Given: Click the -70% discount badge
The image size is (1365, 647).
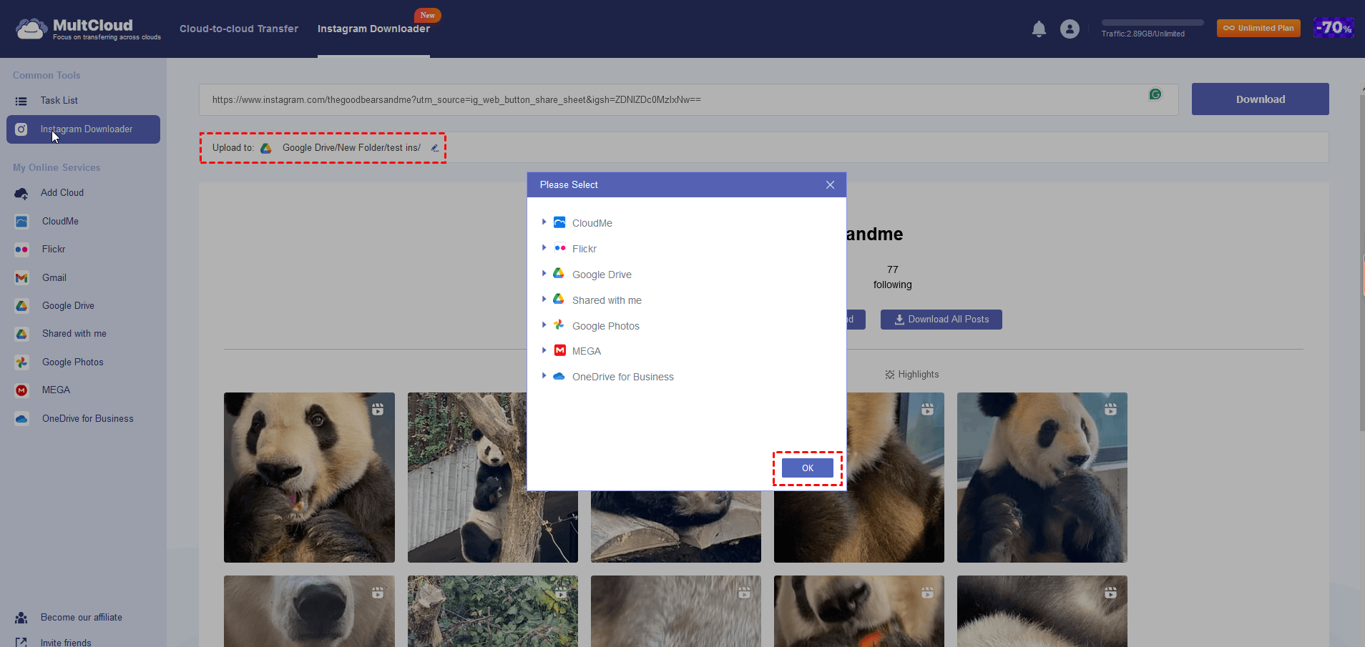Looking at the screenshot, I should [1334, 28].
